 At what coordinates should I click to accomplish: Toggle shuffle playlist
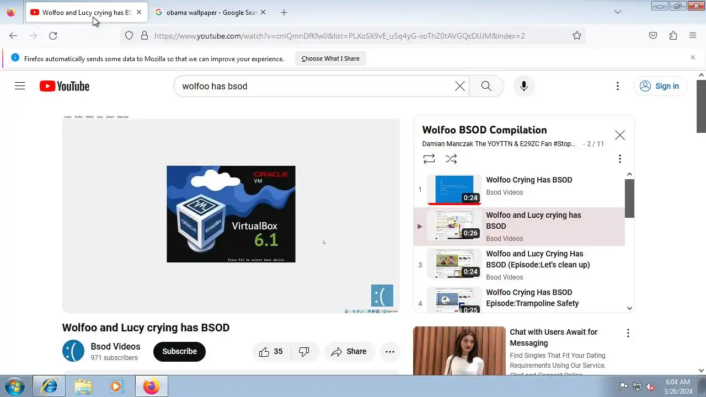coord(451,159)
